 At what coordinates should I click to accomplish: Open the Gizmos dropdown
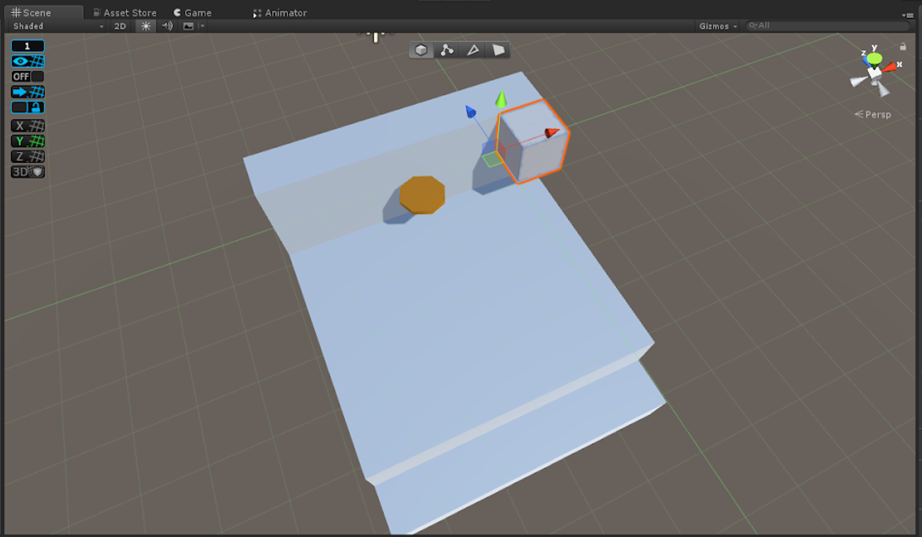pyautogui.click(x=717, y=26)
